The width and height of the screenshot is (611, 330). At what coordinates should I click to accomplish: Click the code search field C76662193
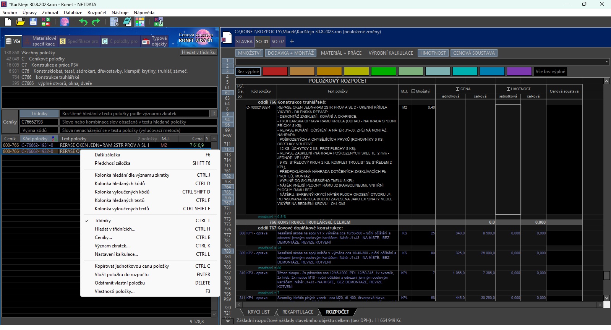pos(39,122)
